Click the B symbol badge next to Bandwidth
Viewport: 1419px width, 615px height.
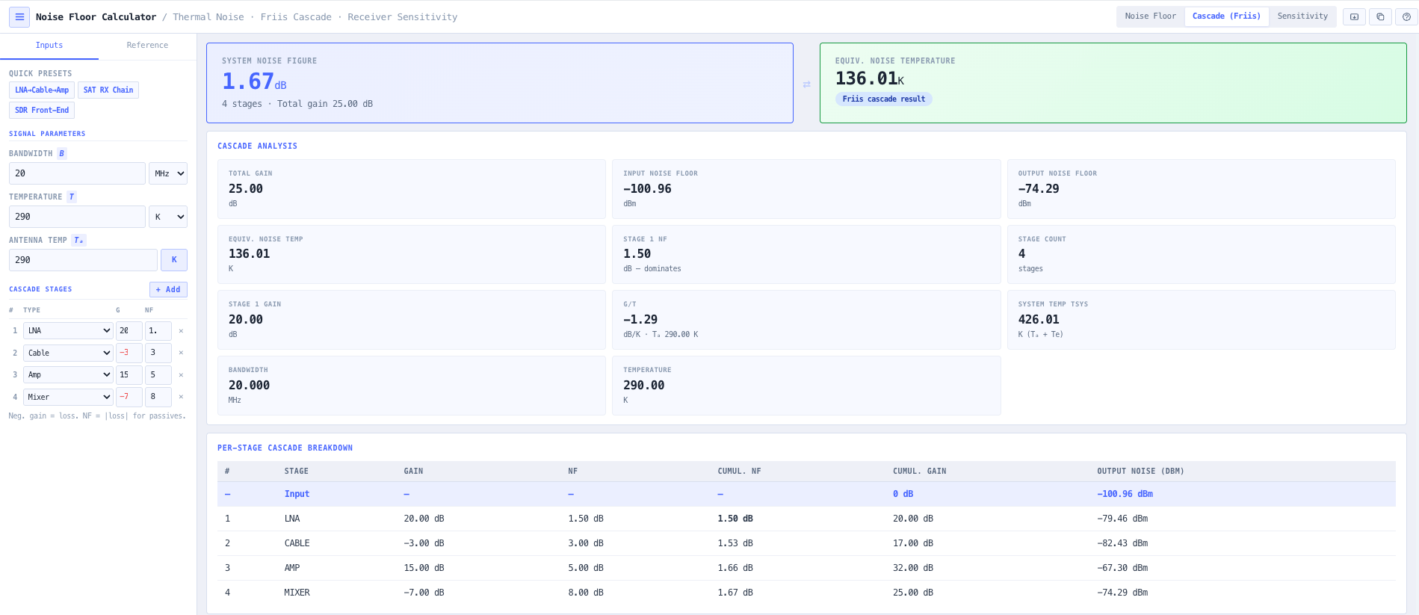click(x=62, y=153)
